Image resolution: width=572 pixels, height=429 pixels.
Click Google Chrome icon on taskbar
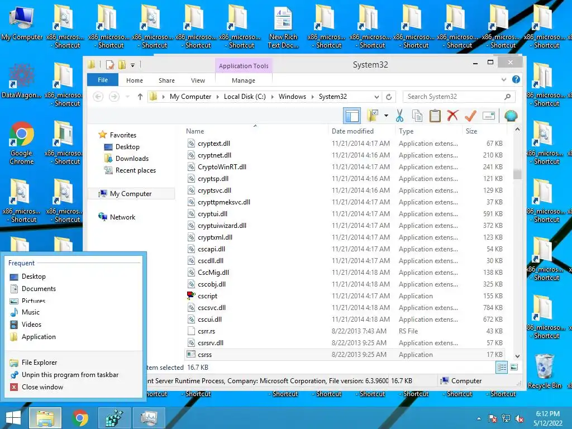[80, 418]
